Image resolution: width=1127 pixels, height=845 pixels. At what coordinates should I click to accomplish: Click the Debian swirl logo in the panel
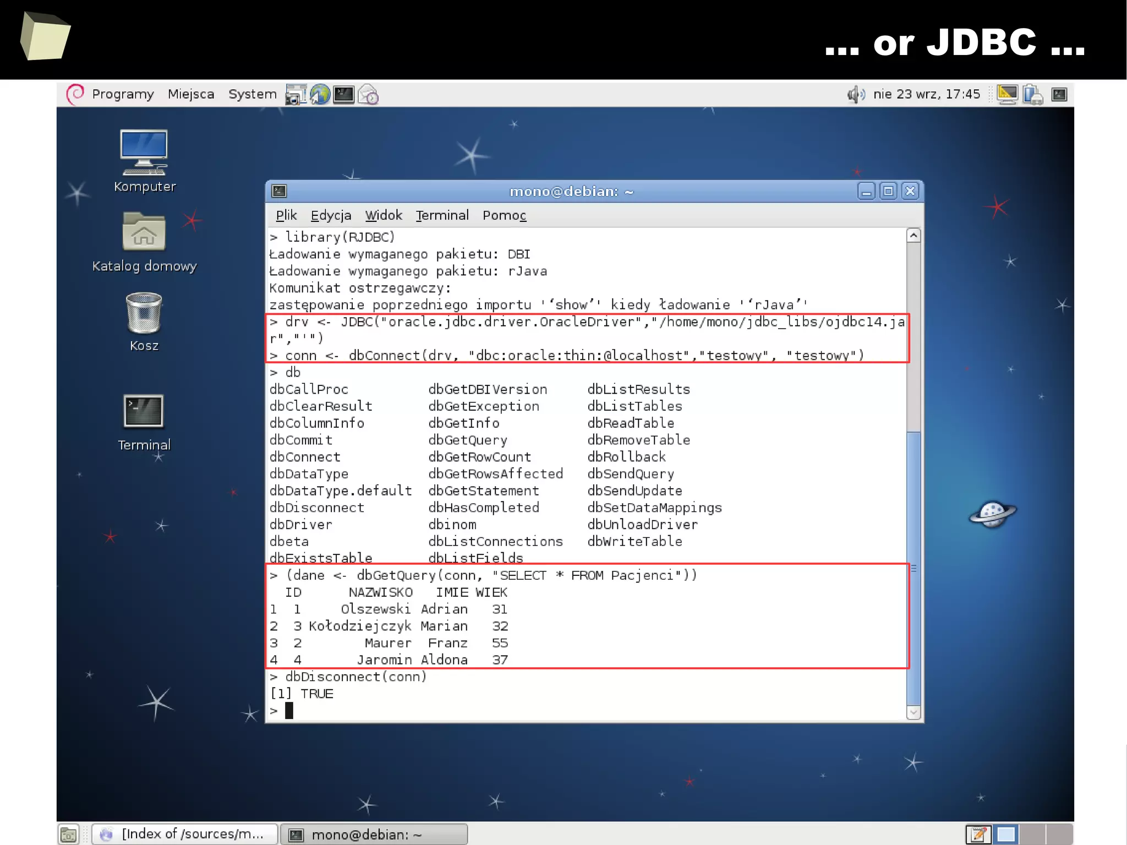75,94
